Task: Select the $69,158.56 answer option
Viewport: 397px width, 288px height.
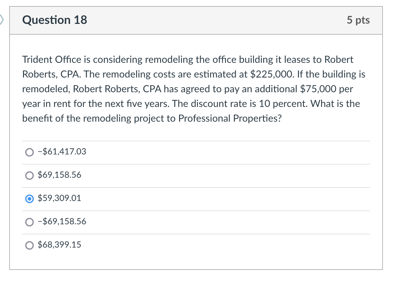Action: point(29,175)
